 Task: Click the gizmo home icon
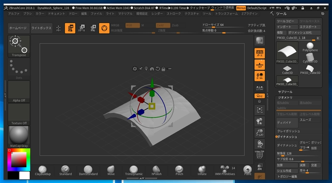[152, 69]
